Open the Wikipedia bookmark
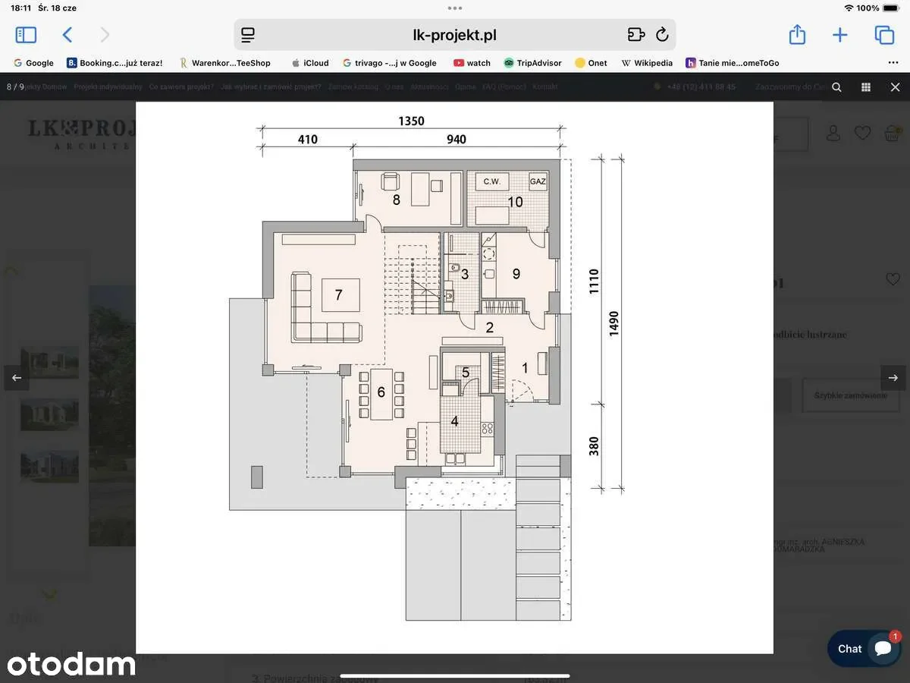 647,63
